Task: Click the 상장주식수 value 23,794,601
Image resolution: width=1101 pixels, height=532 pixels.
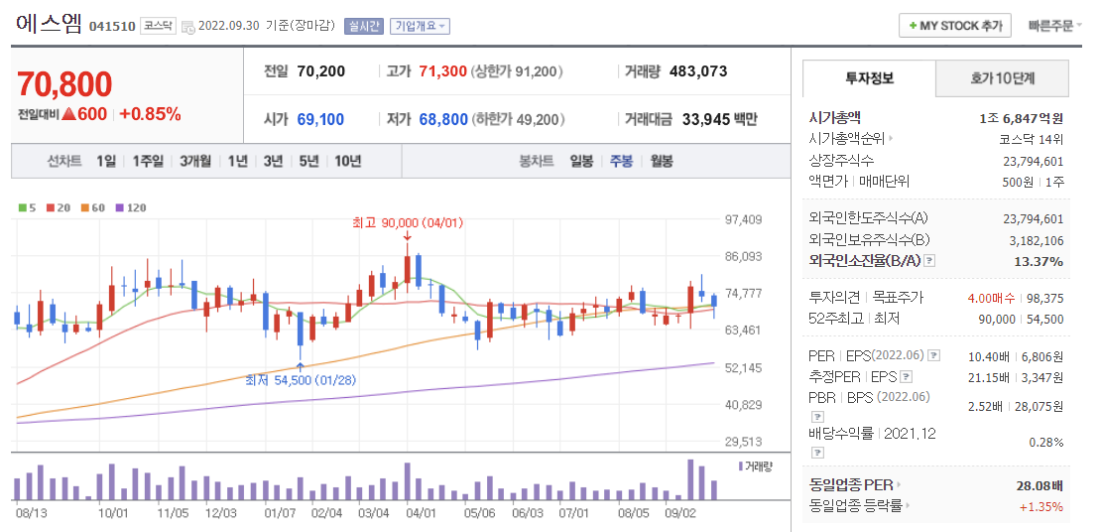Action: tap(1034, 161)
